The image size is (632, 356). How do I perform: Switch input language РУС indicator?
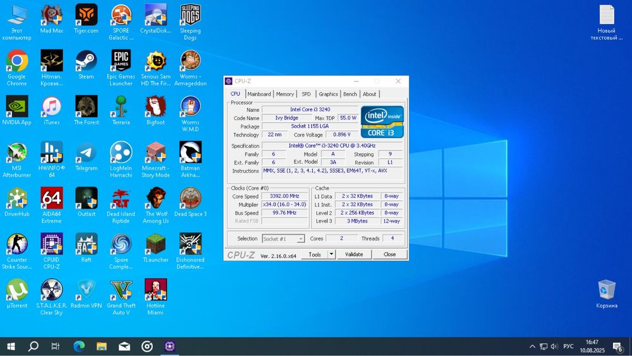point(568,347)
